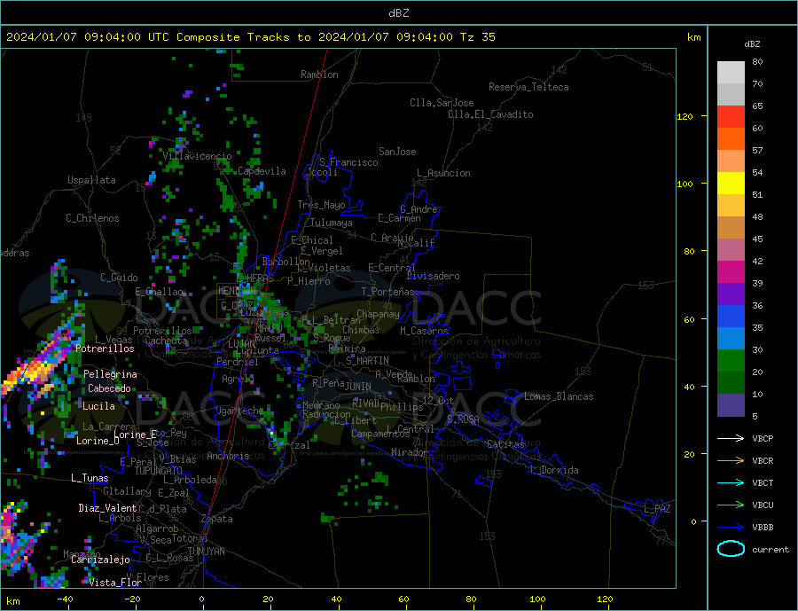Select the light gray swatch beside legend value 80
Viewport: 798px width, 611px height.
[x=731, y=73]
